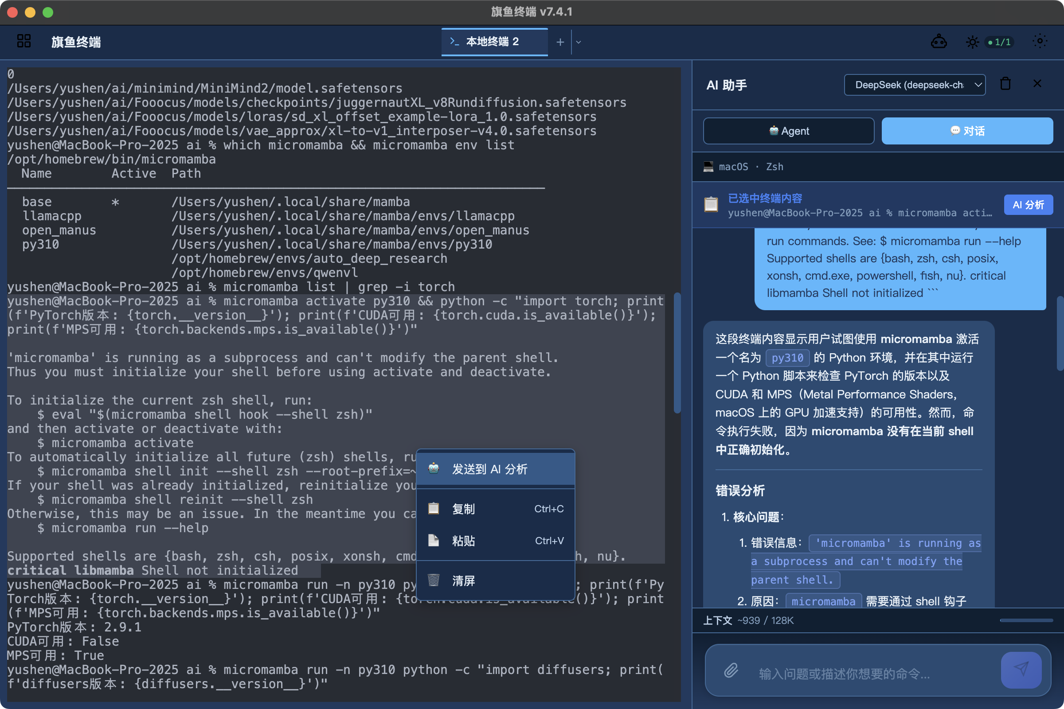The height and width of the screenshot is (709, 1064).
Task: Add a new terminal tab with plus
Action: tap(560, 42)
